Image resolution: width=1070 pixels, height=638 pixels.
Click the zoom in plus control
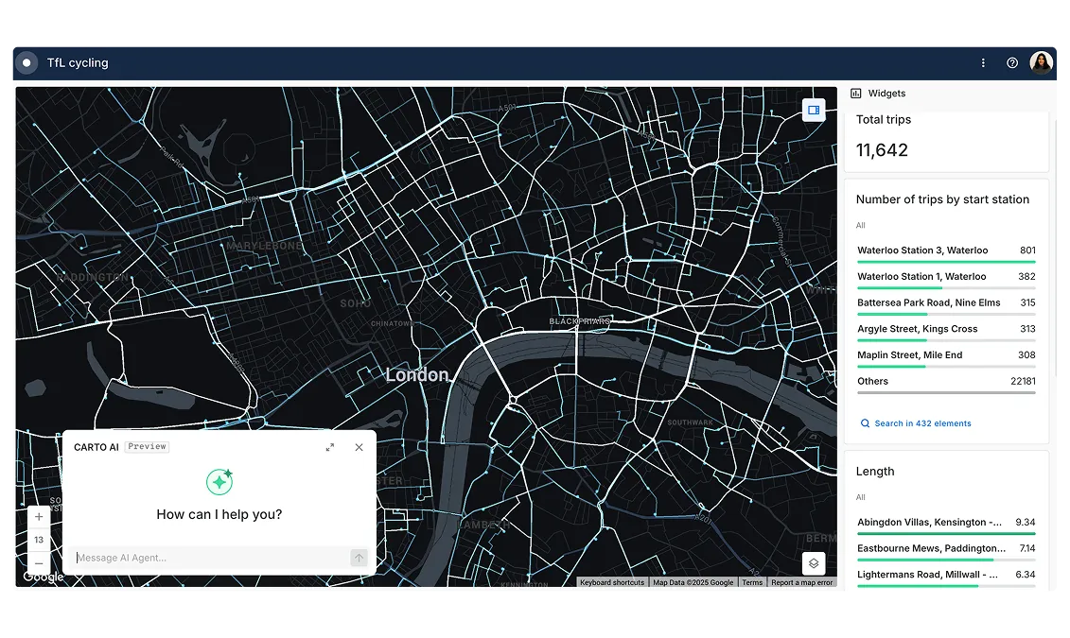click(39, 516)
